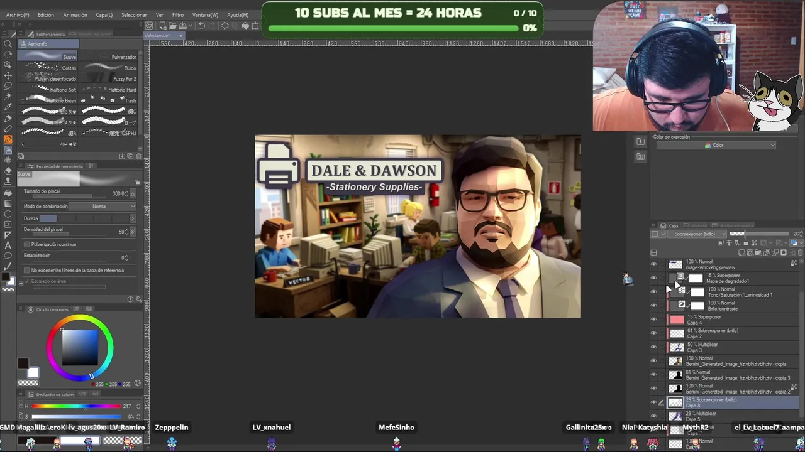Open Animación menu

pos(75,15)
